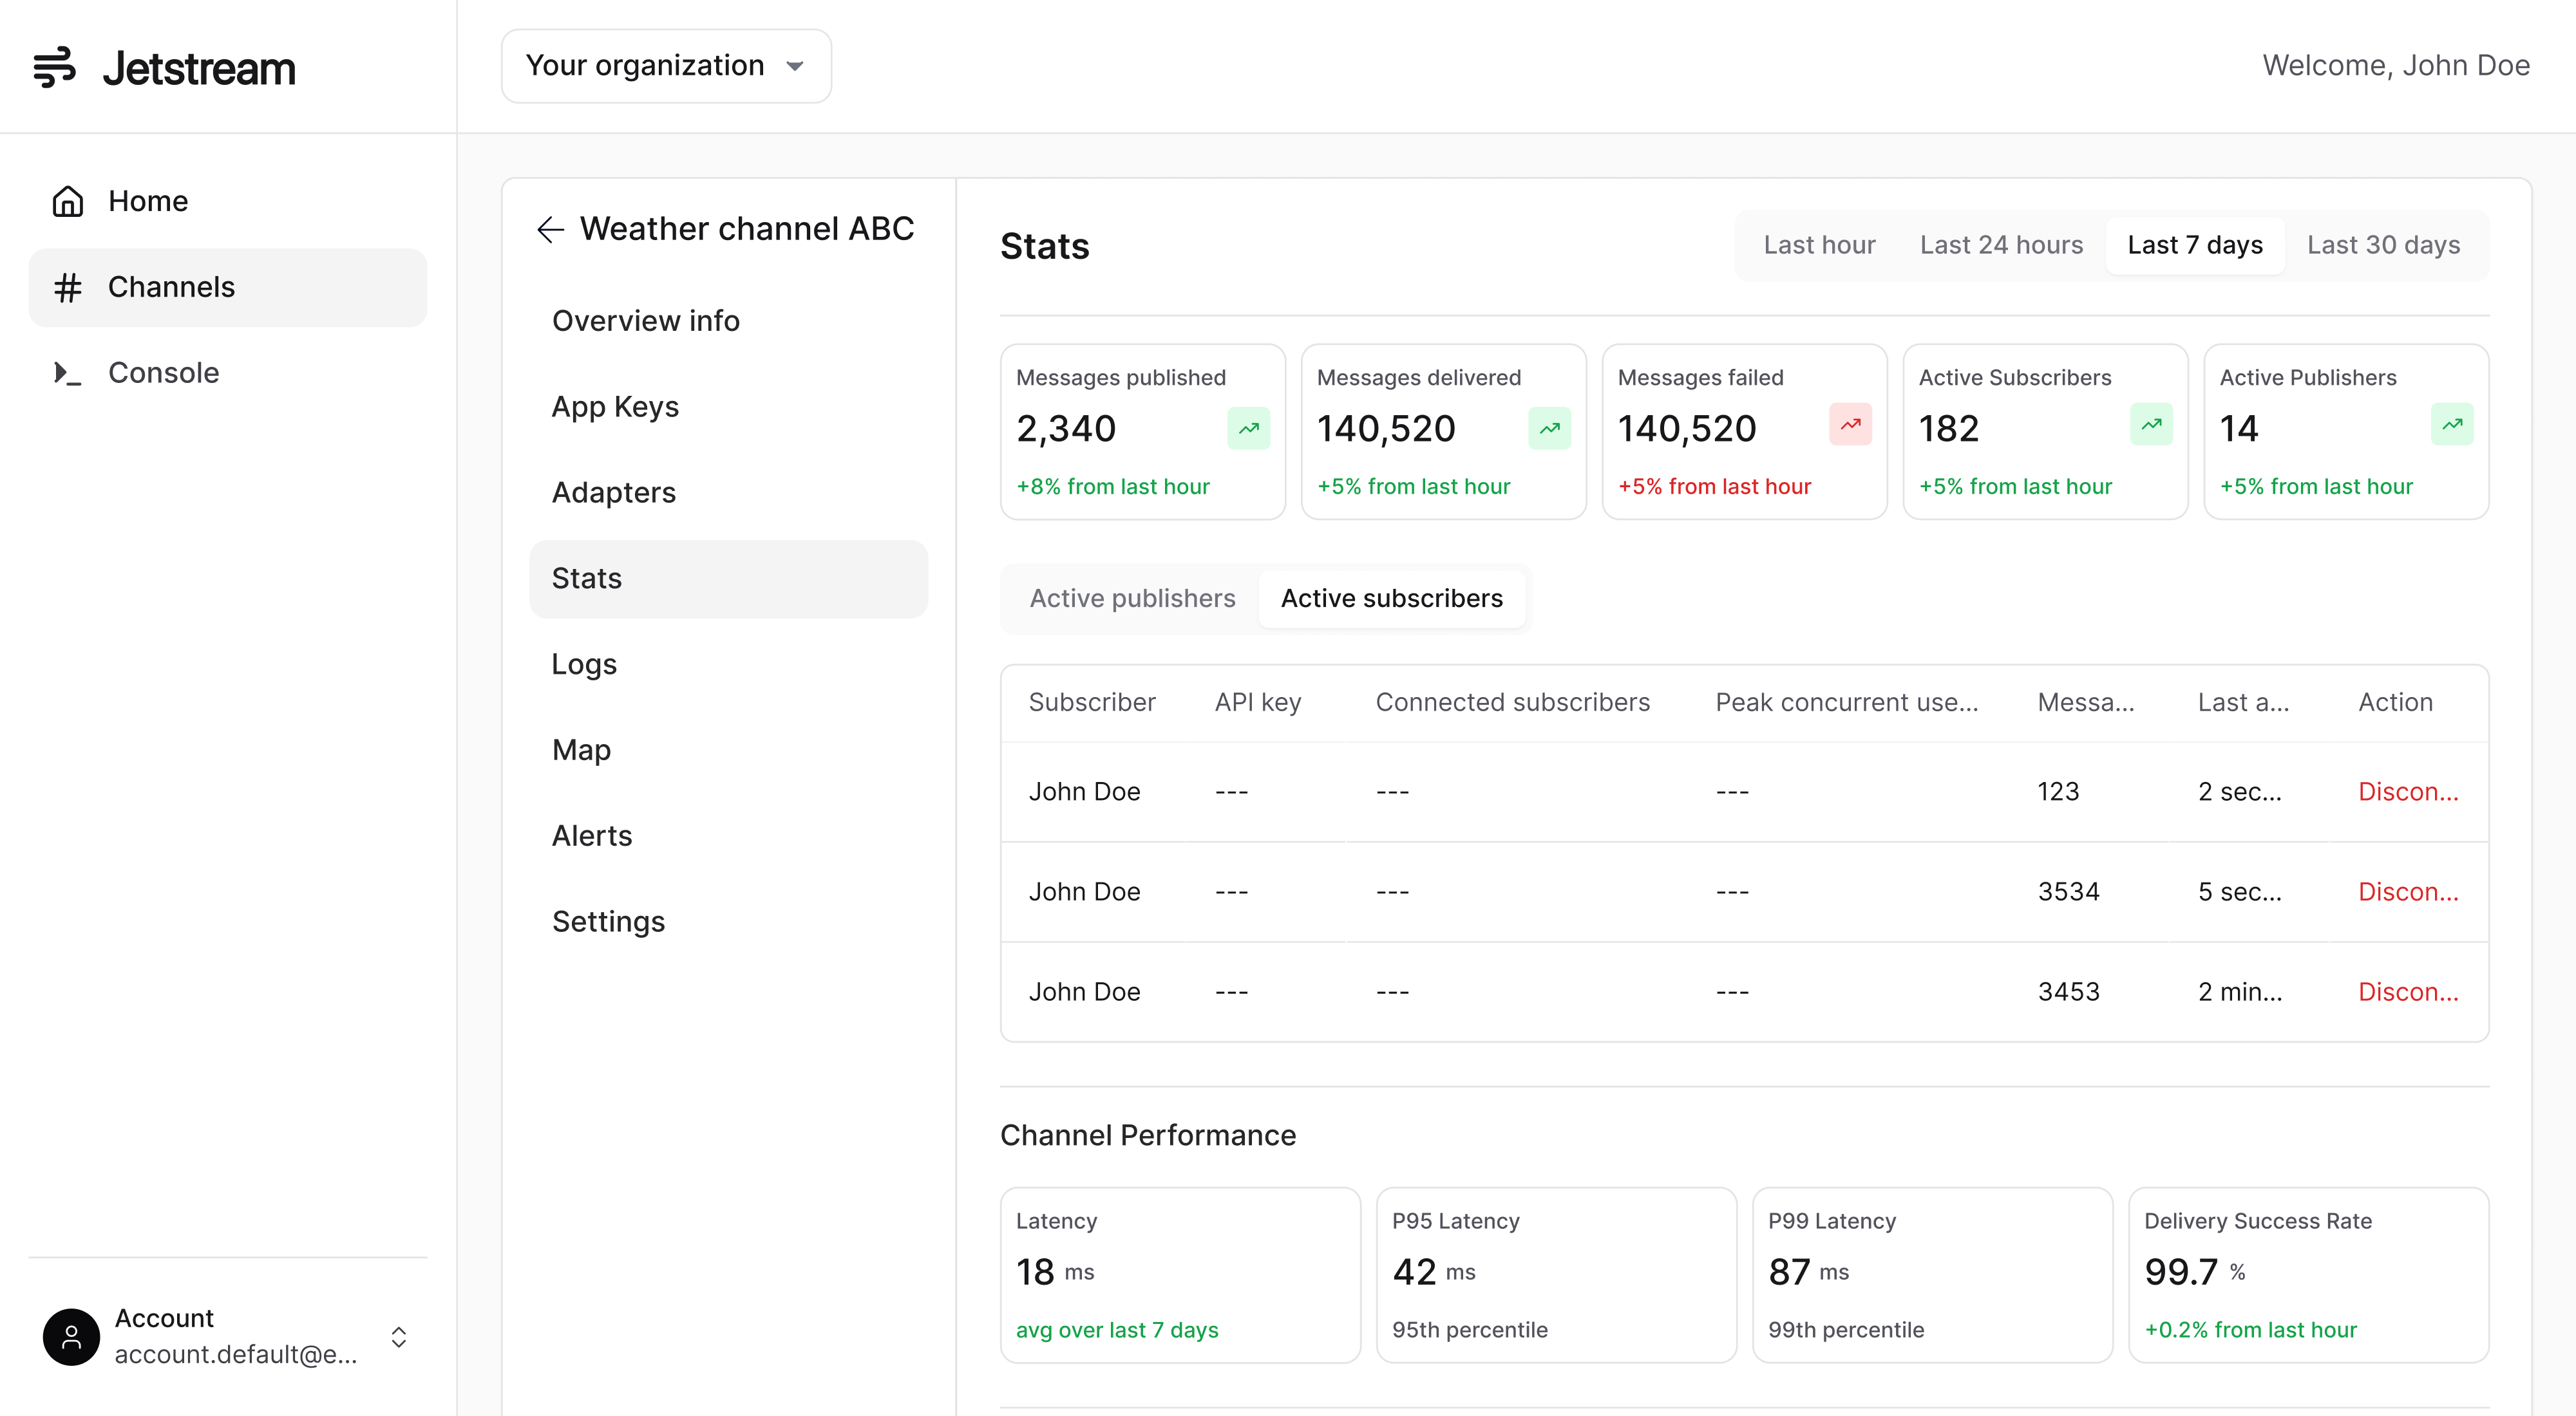The width and height of the screenshot is (2576, 1416).
Task: Click the Channels hash icon
Action: (68, 287)
